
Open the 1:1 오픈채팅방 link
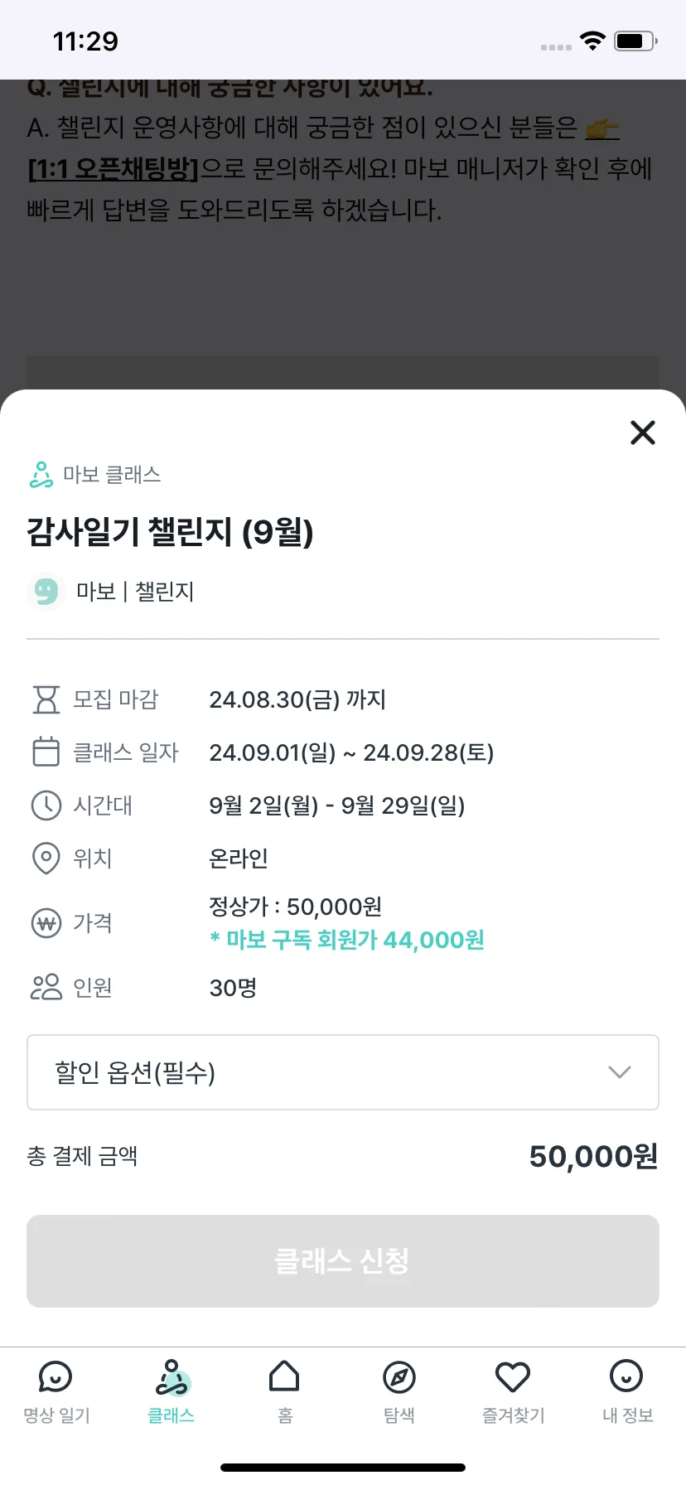114,169
